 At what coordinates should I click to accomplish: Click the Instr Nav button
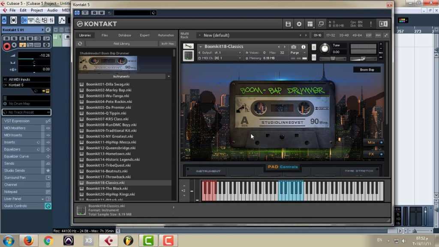(168, 44)
